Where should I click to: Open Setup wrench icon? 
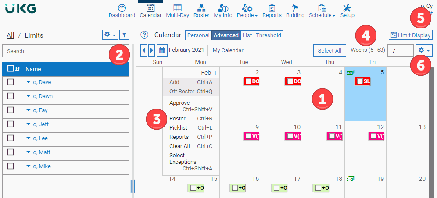347,8
